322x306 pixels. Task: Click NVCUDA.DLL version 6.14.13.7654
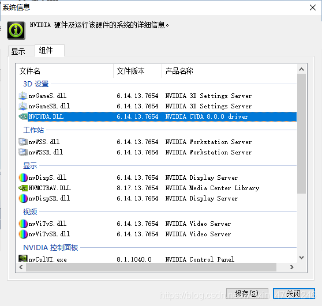137,116
